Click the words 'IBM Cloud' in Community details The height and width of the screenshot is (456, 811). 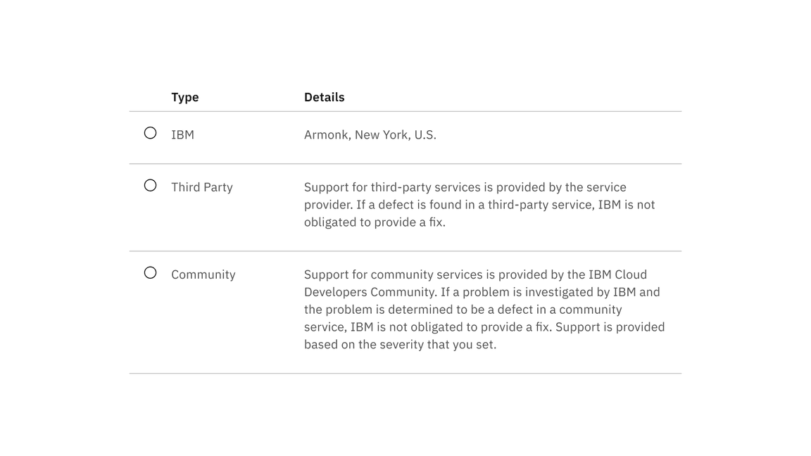617,274
